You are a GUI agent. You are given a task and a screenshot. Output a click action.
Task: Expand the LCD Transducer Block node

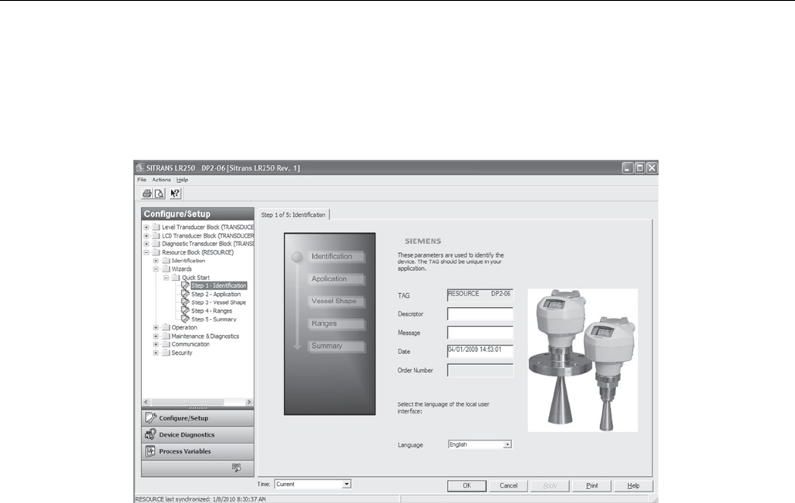tap(146, 236)
